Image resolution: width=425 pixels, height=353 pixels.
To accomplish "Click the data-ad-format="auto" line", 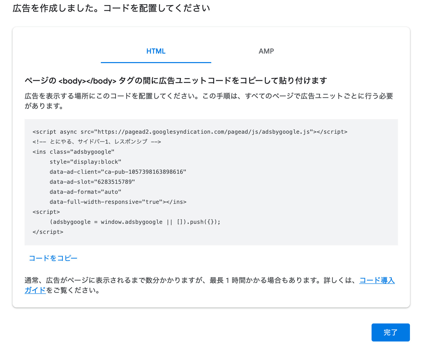I will pyautogui.click(x=86, y=192).
